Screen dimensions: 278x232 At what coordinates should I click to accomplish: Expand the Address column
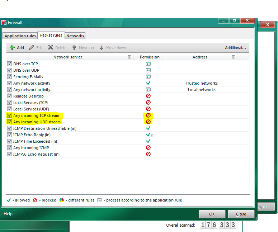pos(234,57)
